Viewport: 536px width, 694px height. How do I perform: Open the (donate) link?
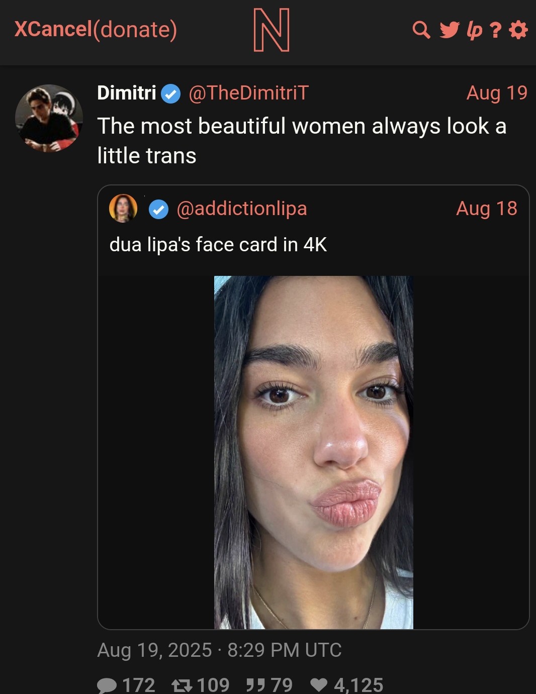[x=135, y=29]
